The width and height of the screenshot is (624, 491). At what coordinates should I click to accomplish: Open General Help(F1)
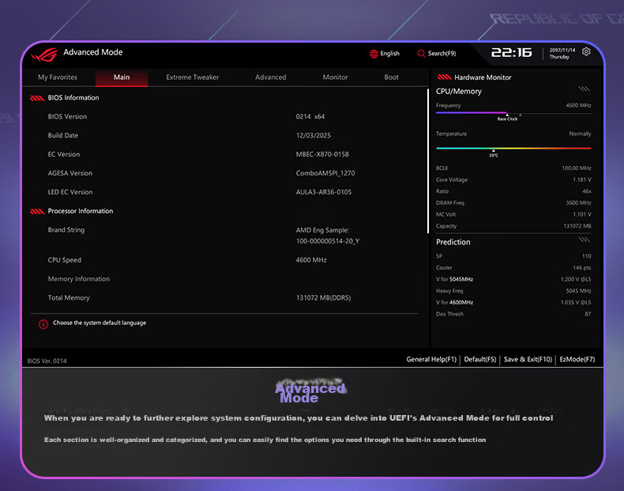431,359
